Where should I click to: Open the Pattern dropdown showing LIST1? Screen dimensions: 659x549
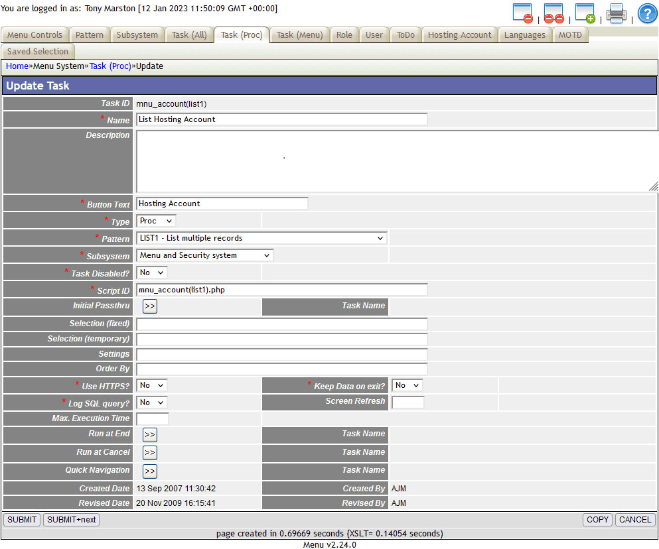[x=260, y=237]
